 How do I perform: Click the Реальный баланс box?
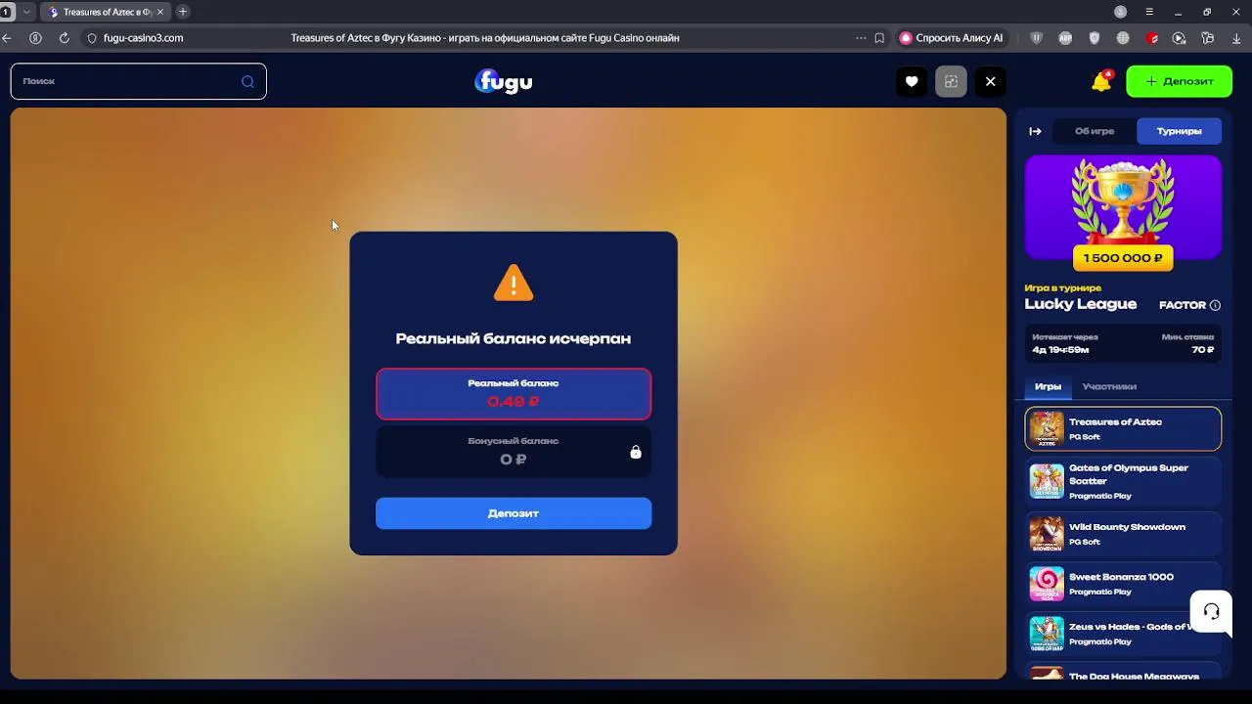(514, 393)
